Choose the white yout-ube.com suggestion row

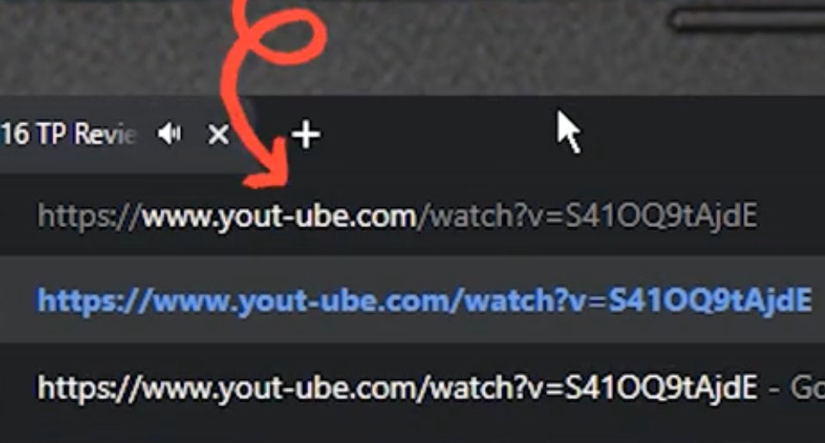click(412, 388)
